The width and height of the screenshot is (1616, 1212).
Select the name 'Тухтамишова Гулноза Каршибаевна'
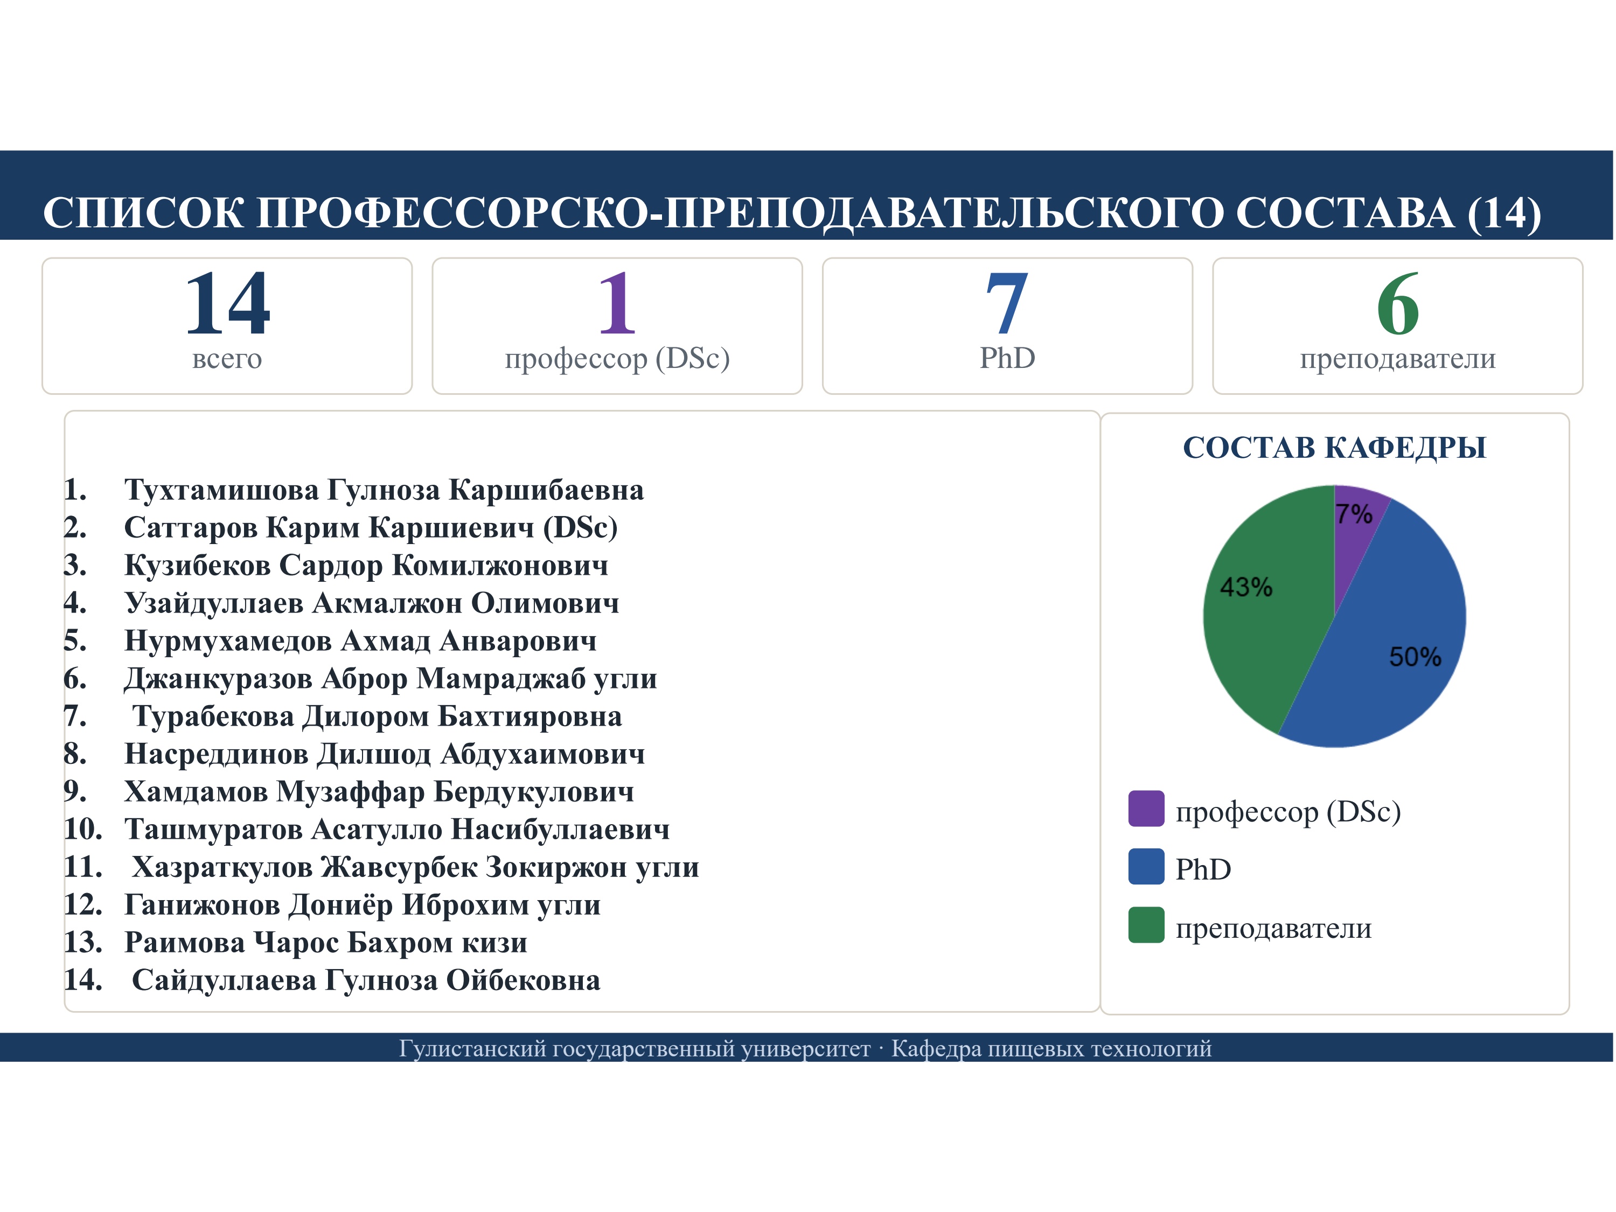coord(384,490)
